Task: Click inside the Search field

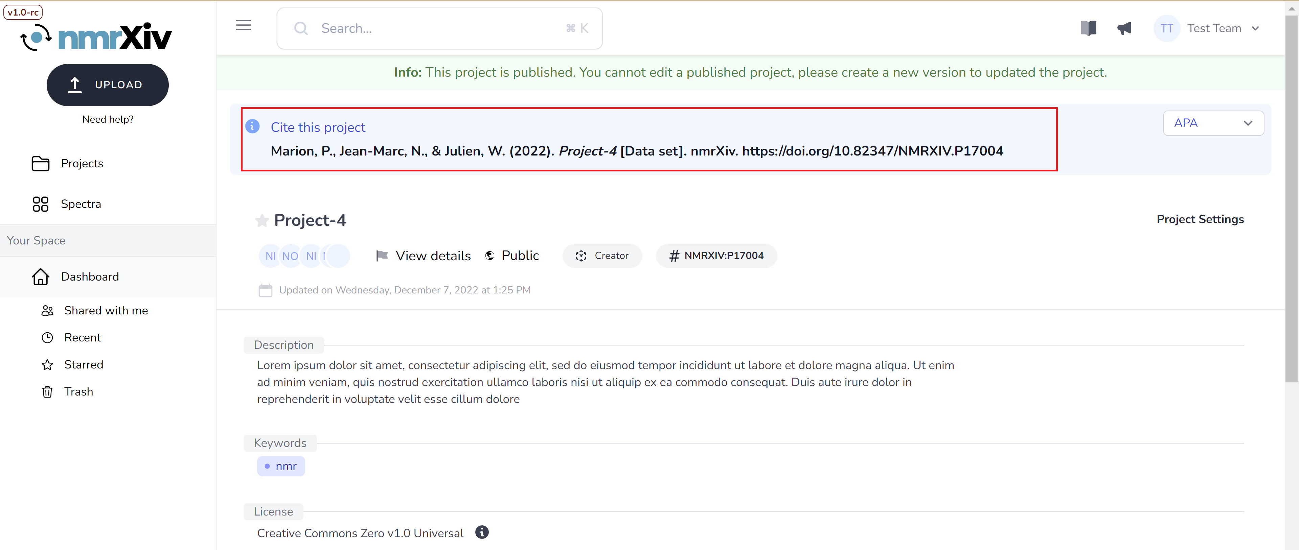Action: click(x=439, y=28)
